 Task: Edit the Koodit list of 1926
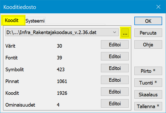click(115, 92)
